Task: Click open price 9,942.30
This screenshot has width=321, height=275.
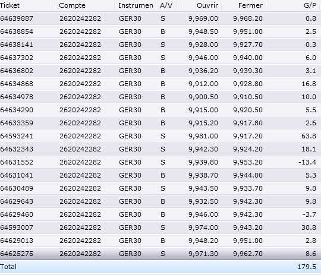Action: 203,149
